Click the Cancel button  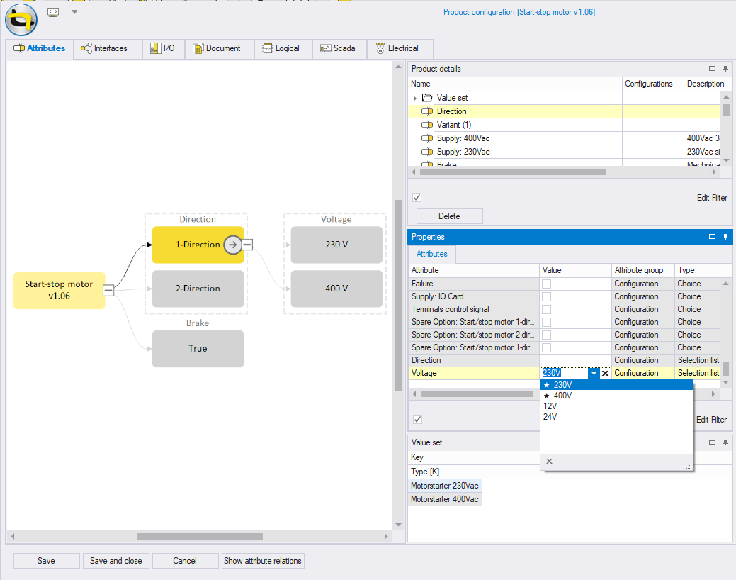(185, 561)
